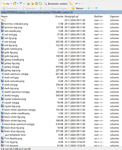Viewport: 122px width, 150px height.
Task: Click the Naam column header
Action: click(4, 16)
